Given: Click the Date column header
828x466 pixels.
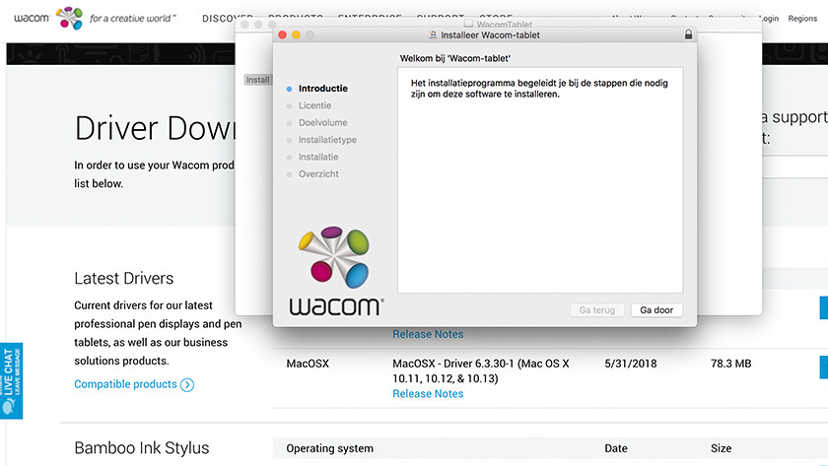Looking at the screenshot, I should [616, 448].
